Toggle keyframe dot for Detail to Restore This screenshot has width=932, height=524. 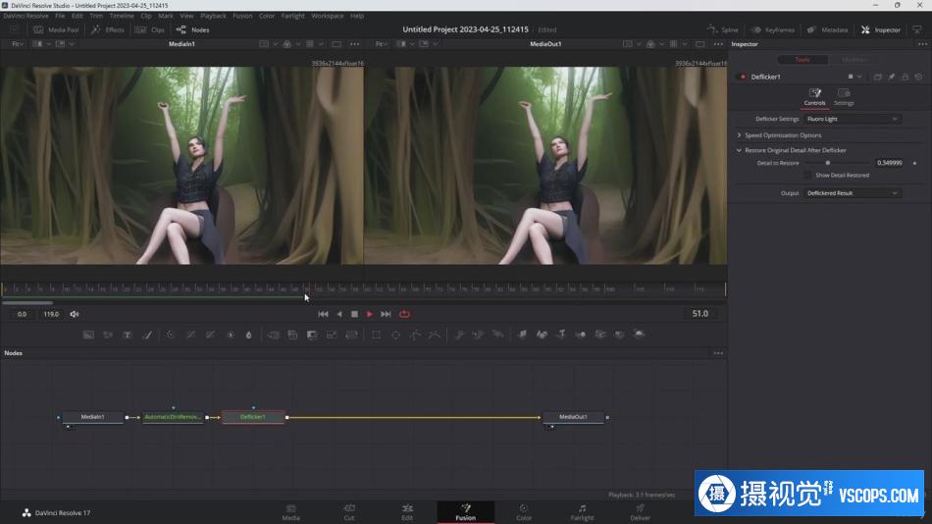[914, 163]
